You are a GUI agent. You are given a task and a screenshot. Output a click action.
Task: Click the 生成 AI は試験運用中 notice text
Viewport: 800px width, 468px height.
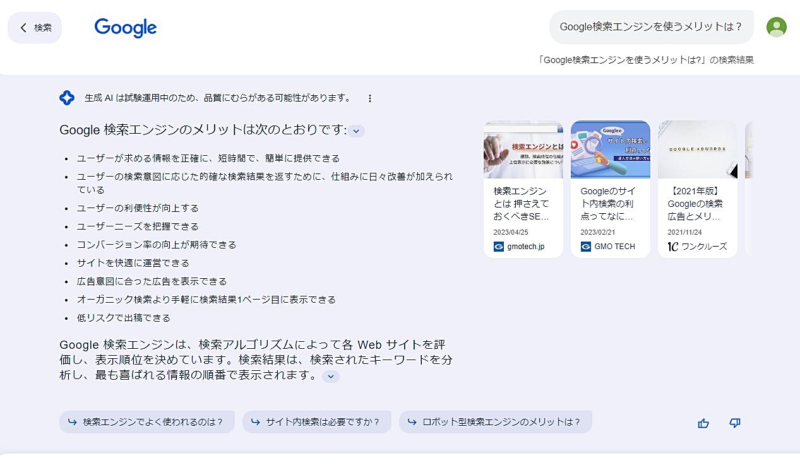(218, 98)
